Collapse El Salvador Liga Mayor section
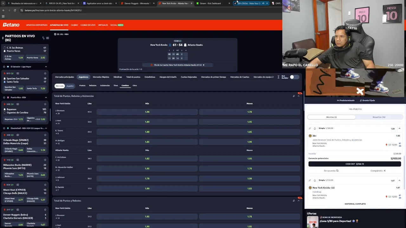The image size is (406, 228). [x=46, y=67]
